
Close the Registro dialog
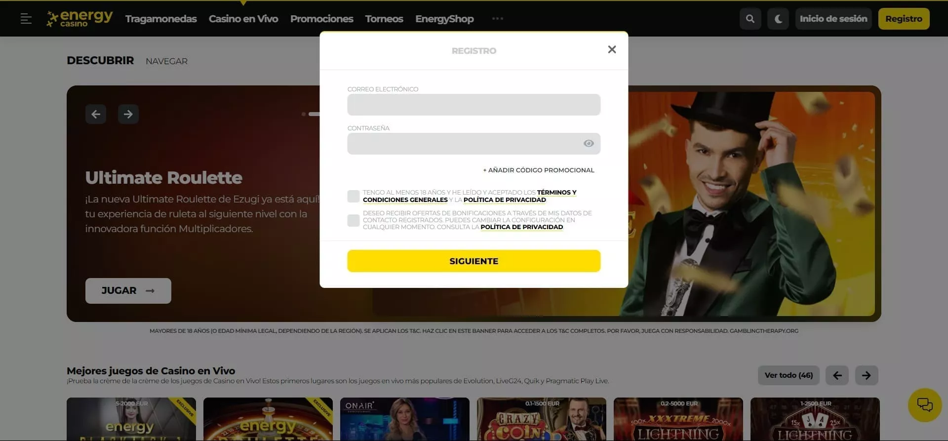coord(612,49)
